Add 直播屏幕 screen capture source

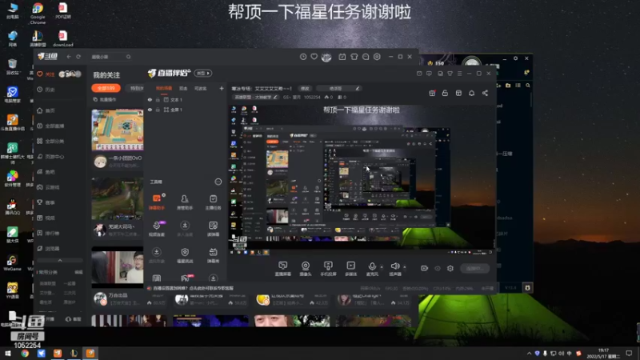(x=283, y=269)
